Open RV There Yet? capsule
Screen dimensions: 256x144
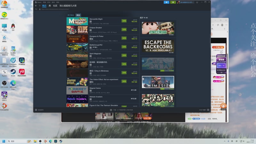(x=158, y=28)
